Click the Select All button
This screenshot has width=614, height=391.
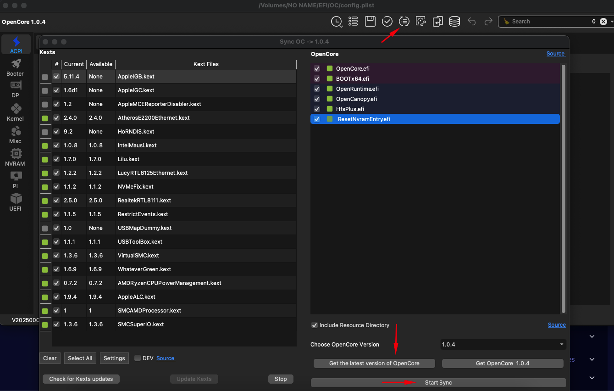pos(80,358)
